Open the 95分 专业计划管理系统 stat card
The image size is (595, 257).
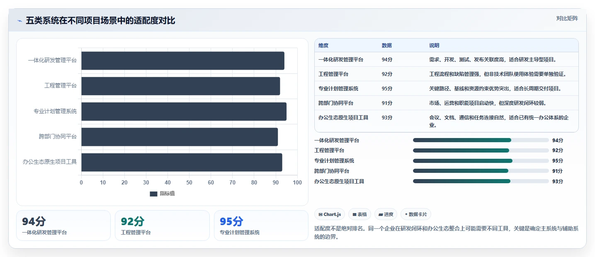click(x=261, y=225)
